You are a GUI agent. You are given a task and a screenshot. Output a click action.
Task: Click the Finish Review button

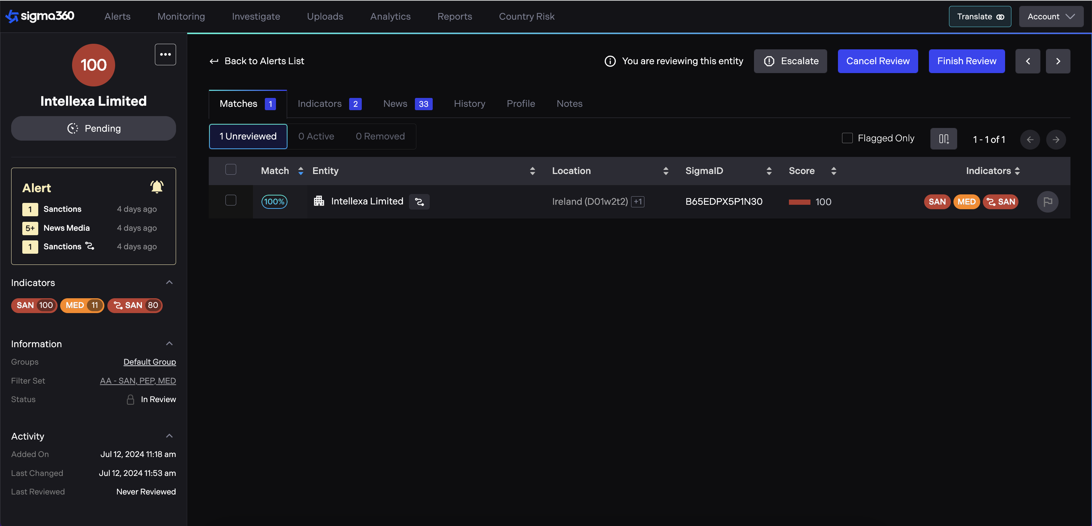click(x=966, y=62)
